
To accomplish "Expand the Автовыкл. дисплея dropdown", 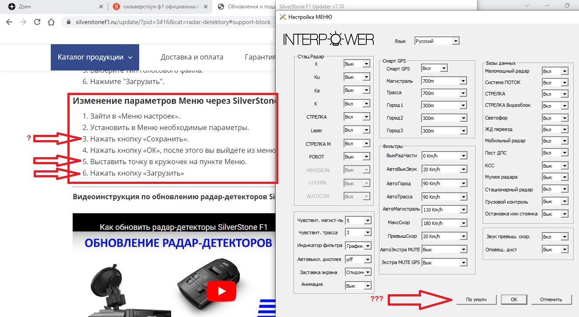I will pyautogui.click(x=358, y=259).
